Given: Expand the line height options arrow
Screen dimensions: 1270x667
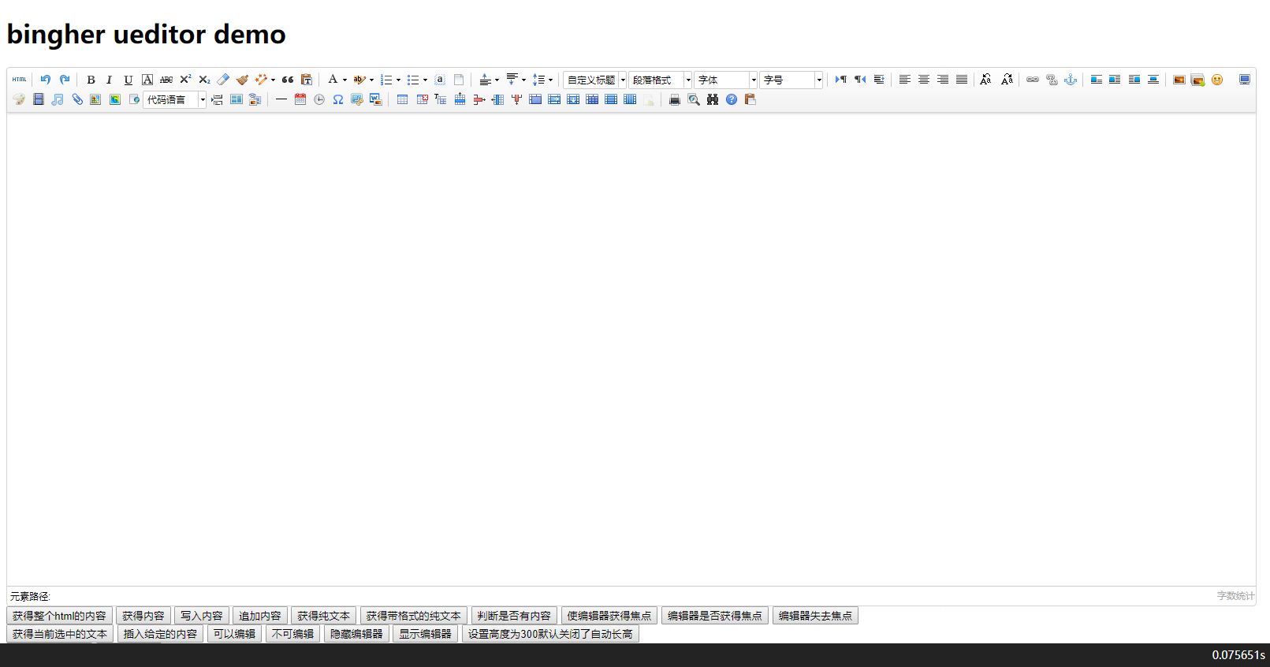Looking at the screenshot, I should point(550,80).
